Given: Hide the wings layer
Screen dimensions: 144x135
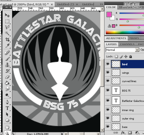Looking at the screenshot, I should click(x=108, y=72).
